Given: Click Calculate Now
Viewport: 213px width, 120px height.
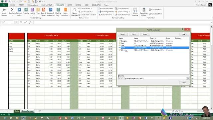Looking at the screenshot, I should pyautogui.click(x=155, y=10).
